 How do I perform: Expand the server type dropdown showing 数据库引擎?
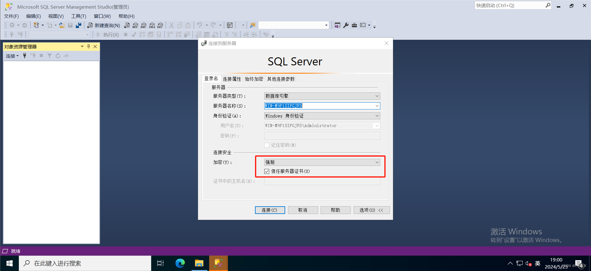coord(377,96)
